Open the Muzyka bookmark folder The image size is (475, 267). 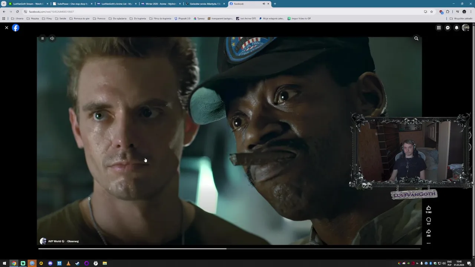33,19
